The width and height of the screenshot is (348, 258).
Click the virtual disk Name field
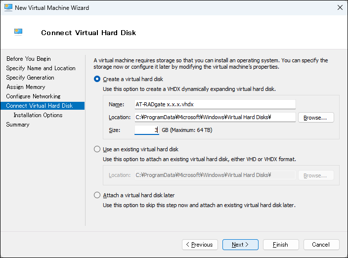pyautogui.click(x=215, y=104)
